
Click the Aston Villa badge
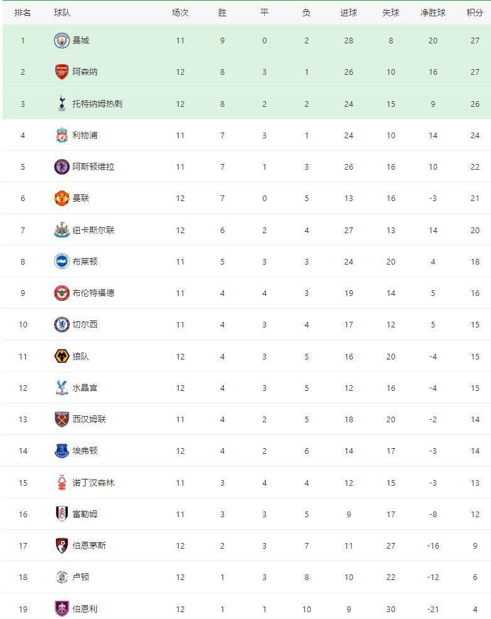(x=62, y=167)
